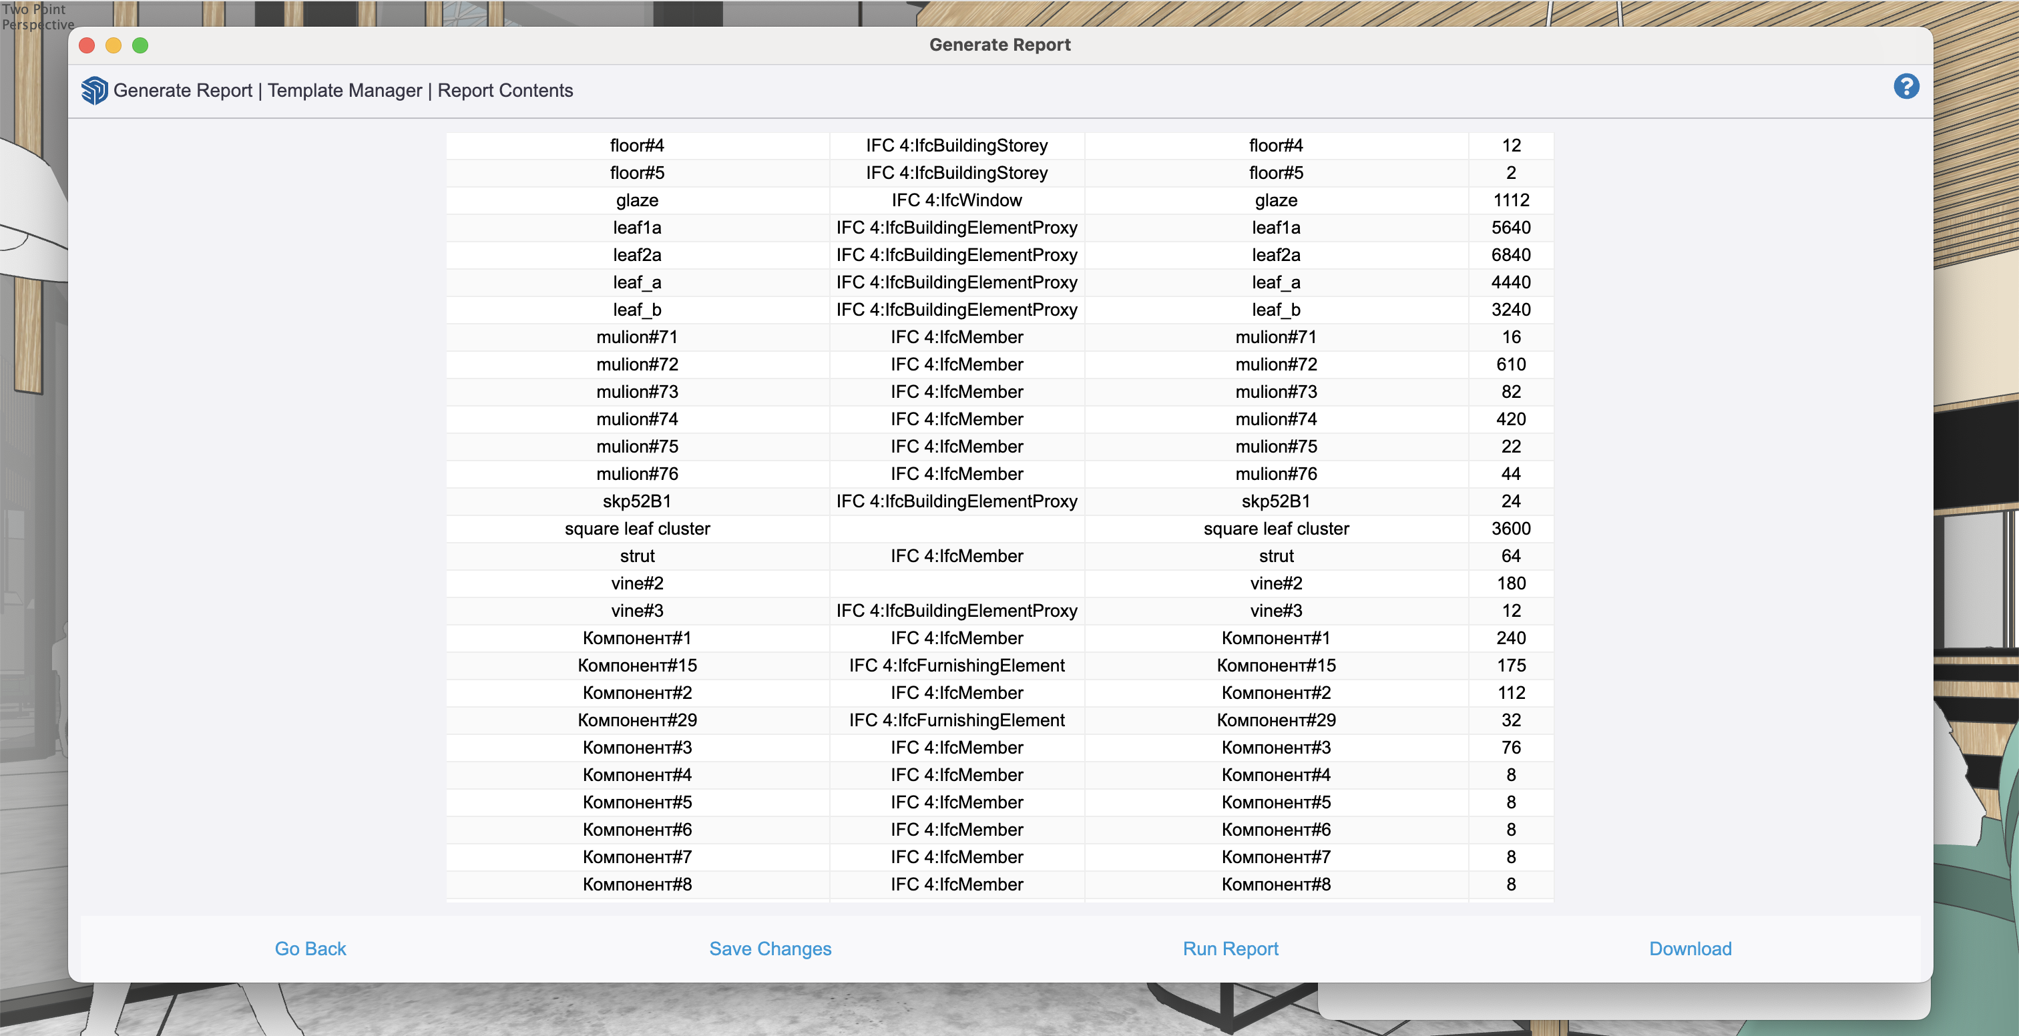Click the Go Back link
This screenshot has height=1036, width=2019.
(310, 949)
